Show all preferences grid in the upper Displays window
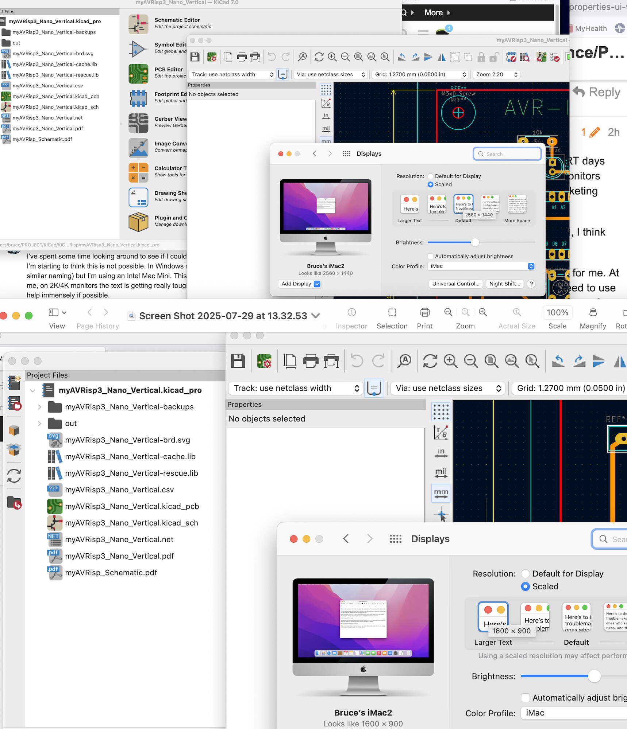This screenshot has height=729, width=627. click(347, 154)
